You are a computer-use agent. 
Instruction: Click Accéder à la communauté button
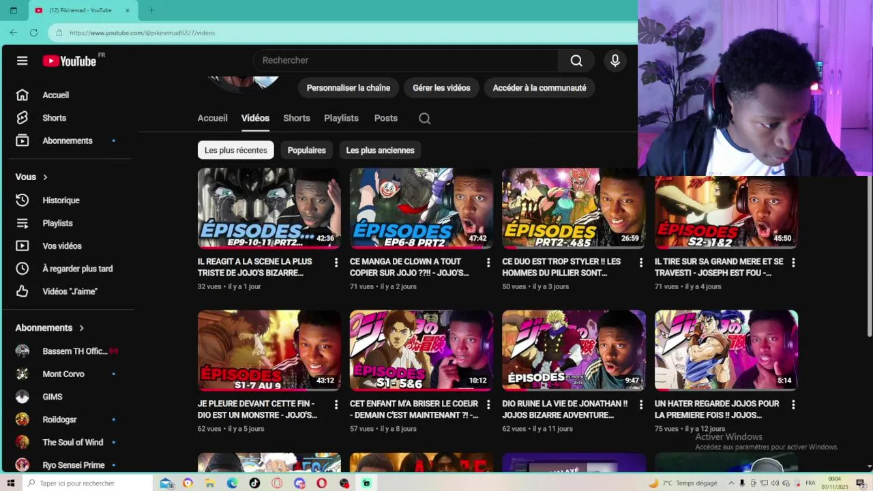tap(539, 88)
